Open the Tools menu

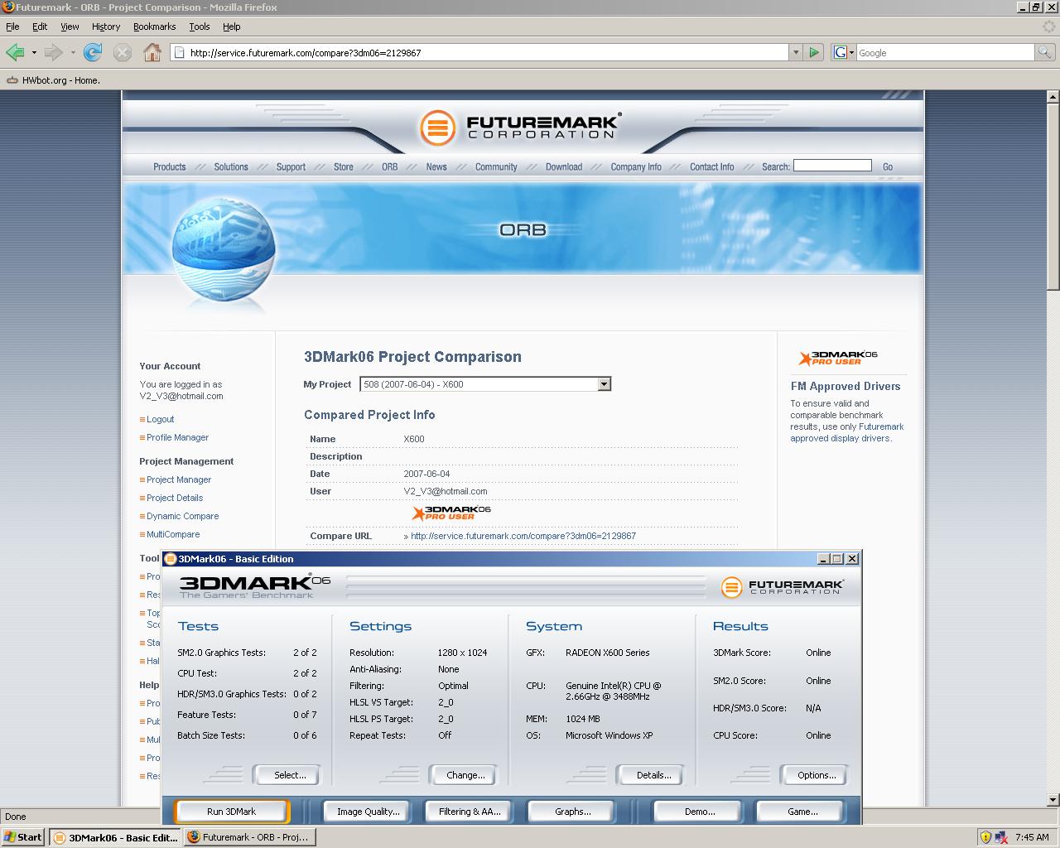point(200,26)
